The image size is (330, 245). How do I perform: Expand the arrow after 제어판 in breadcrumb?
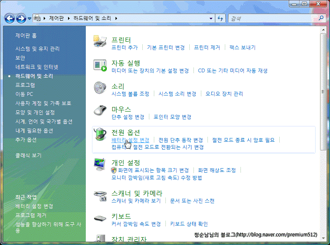point(69,18)
